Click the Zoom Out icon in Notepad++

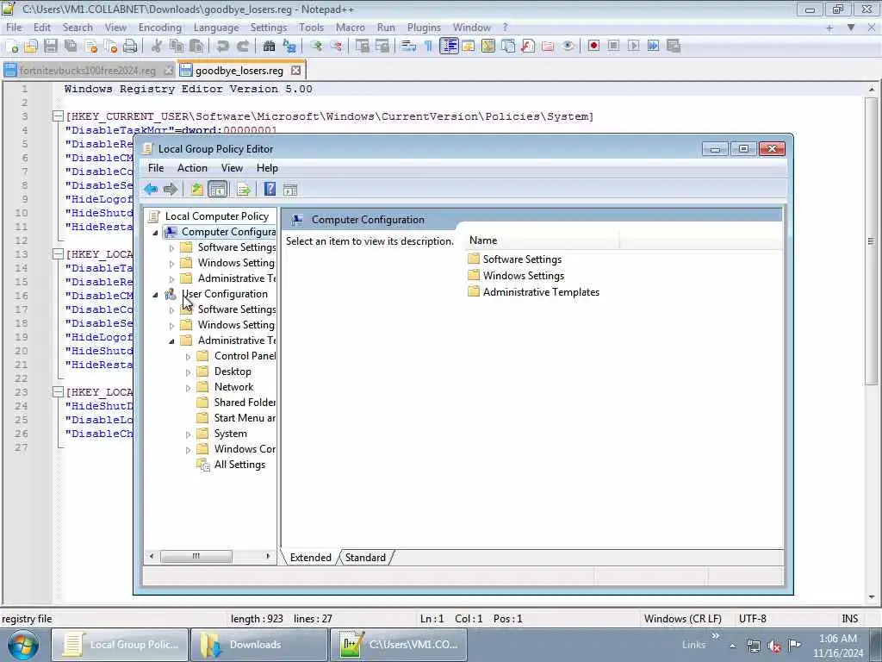point(336,47)
